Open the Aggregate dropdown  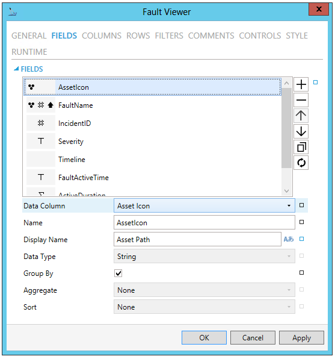point(204,290)
